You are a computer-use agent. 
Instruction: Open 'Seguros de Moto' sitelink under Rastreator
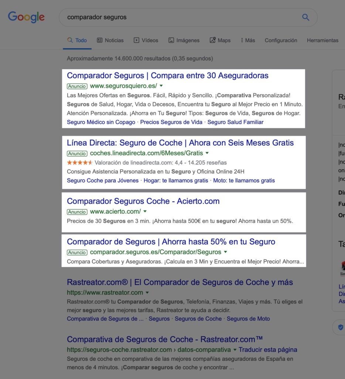248,319
